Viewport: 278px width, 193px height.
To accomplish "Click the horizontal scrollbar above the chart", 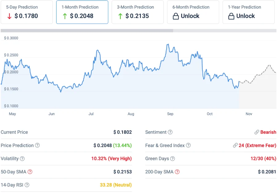I will click(87, 31).
